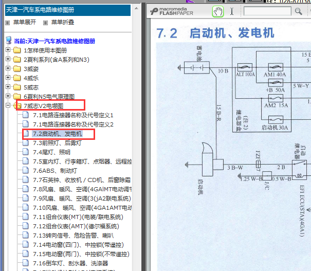Click the folder icon for 1怎样使用本图册
311x271 pixels.
coord(17,50)
